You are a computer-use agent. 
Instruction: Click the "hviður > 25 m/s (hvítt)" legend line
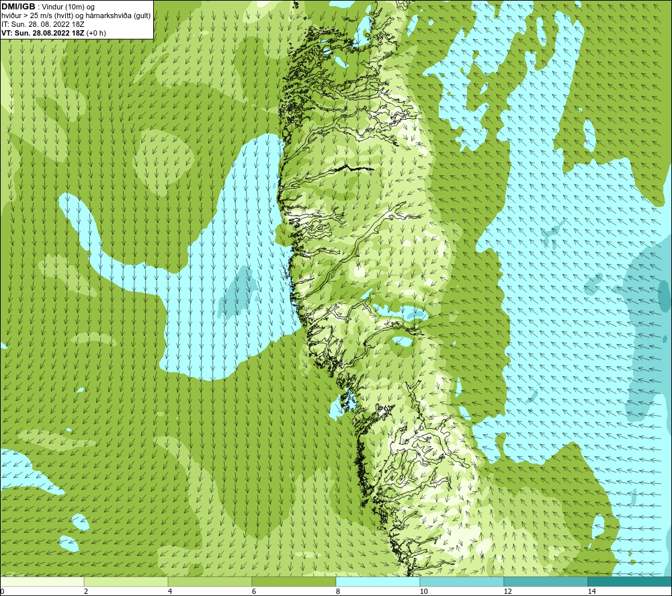76,15
